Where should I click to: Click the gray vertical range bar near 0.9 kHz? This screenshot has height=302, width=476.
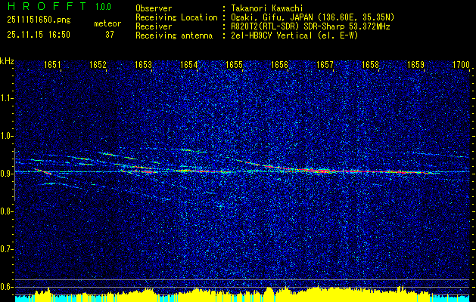pyautogui.click(x=14, y=174)
